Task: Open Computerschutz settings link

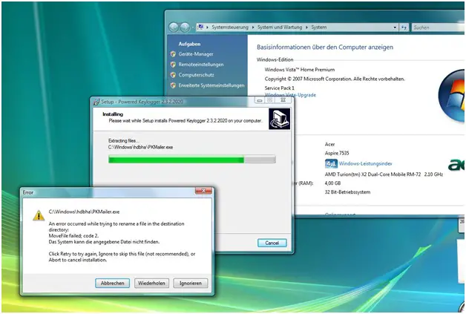Action: [198, 74]
